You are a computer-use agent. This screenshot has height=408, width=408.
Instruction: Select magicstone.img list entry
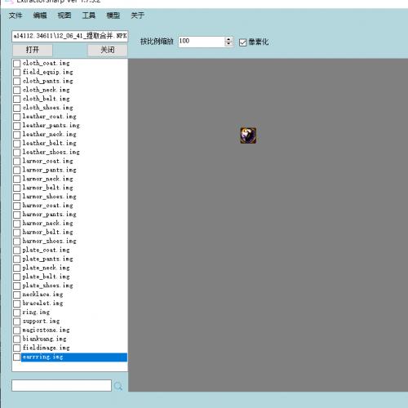(46, 330)
